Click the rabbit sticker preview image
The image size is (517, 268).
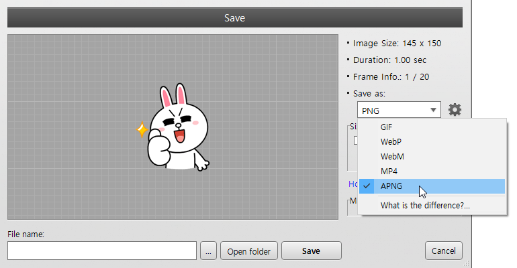coord(176,127)
